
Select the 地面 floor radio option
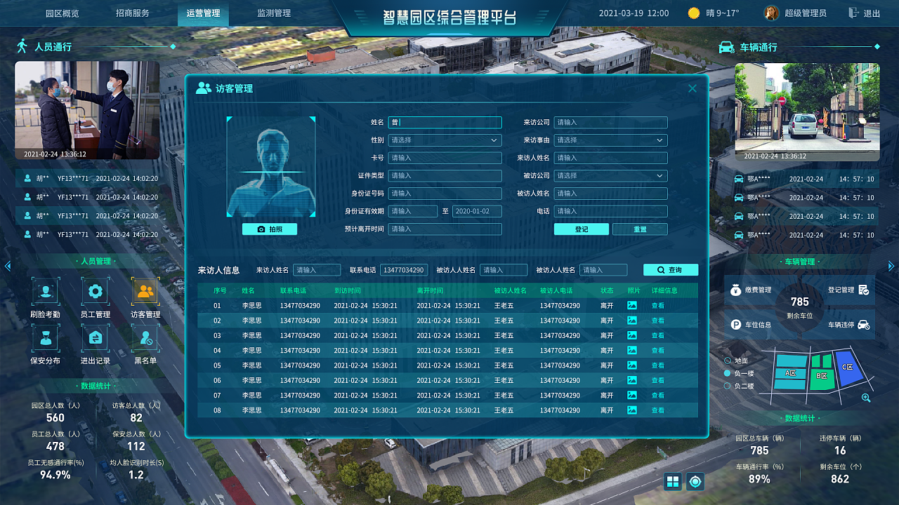point(728,361)
